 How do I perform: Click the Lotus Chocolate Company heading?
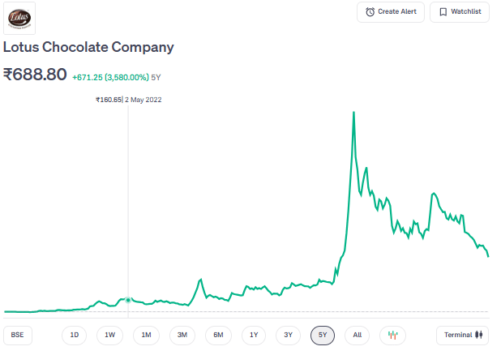pos(88,47)
